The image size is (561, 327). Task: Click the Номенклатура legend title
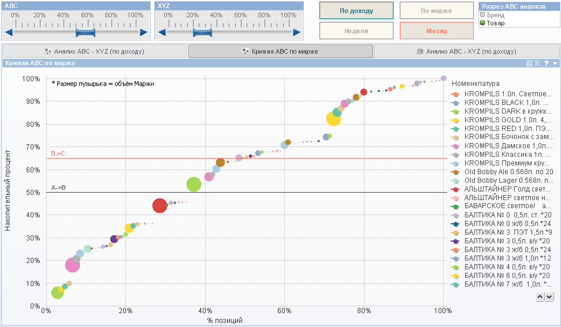point(475,84)
